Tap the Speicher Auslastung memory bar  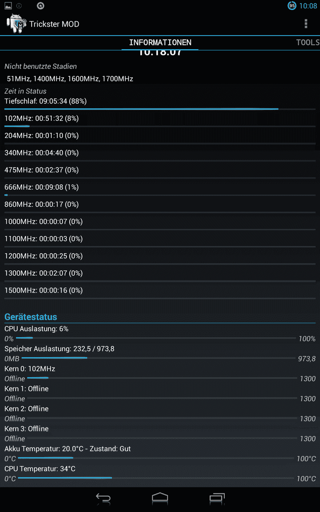159,358
